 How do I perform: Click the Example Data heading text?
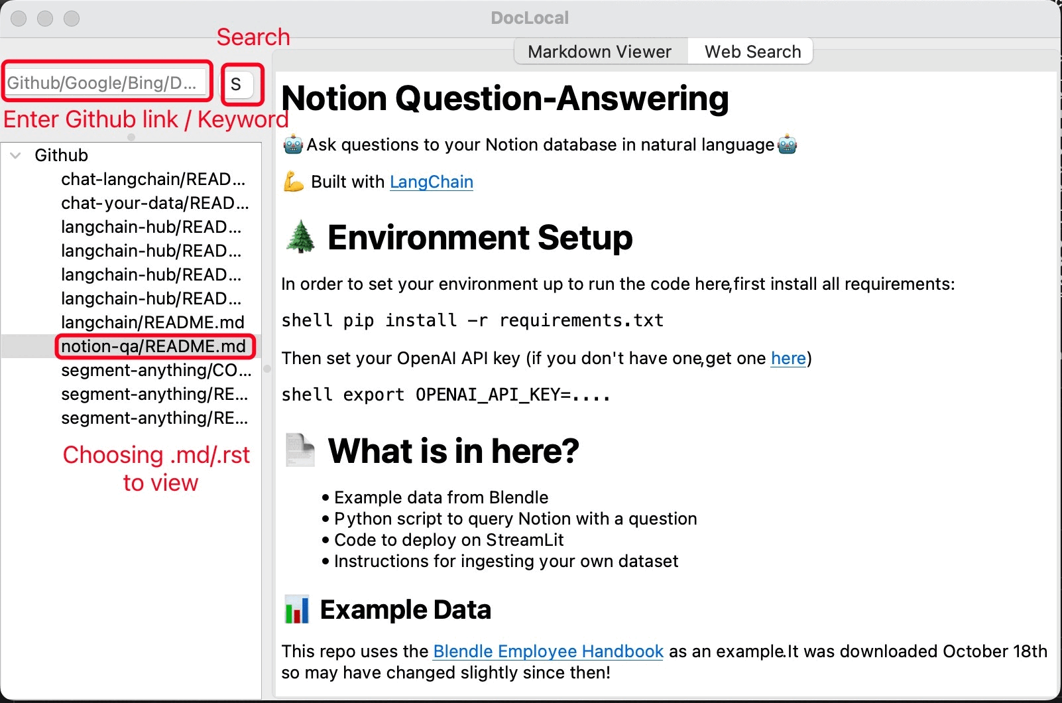(406, 609)
